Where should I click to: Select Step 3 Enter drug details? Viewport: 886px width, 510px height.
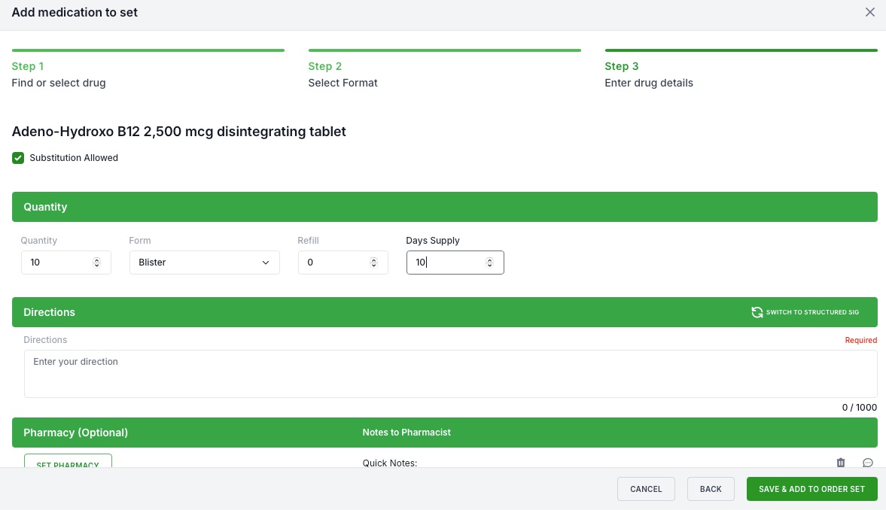(741, 70)
